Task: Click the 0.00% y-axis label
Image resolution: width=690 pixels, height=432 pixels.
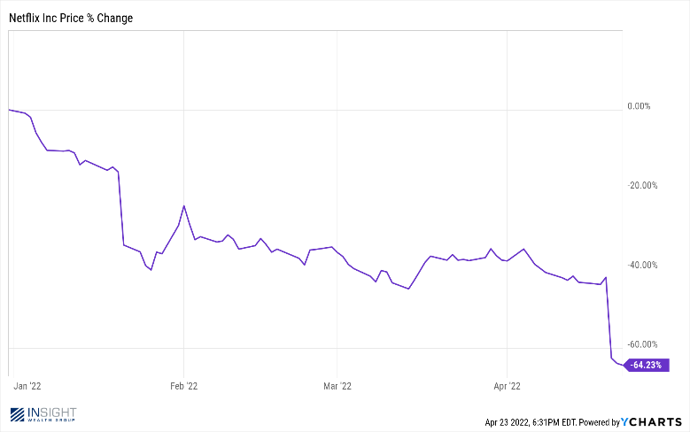Action: (x=639, y=106)
